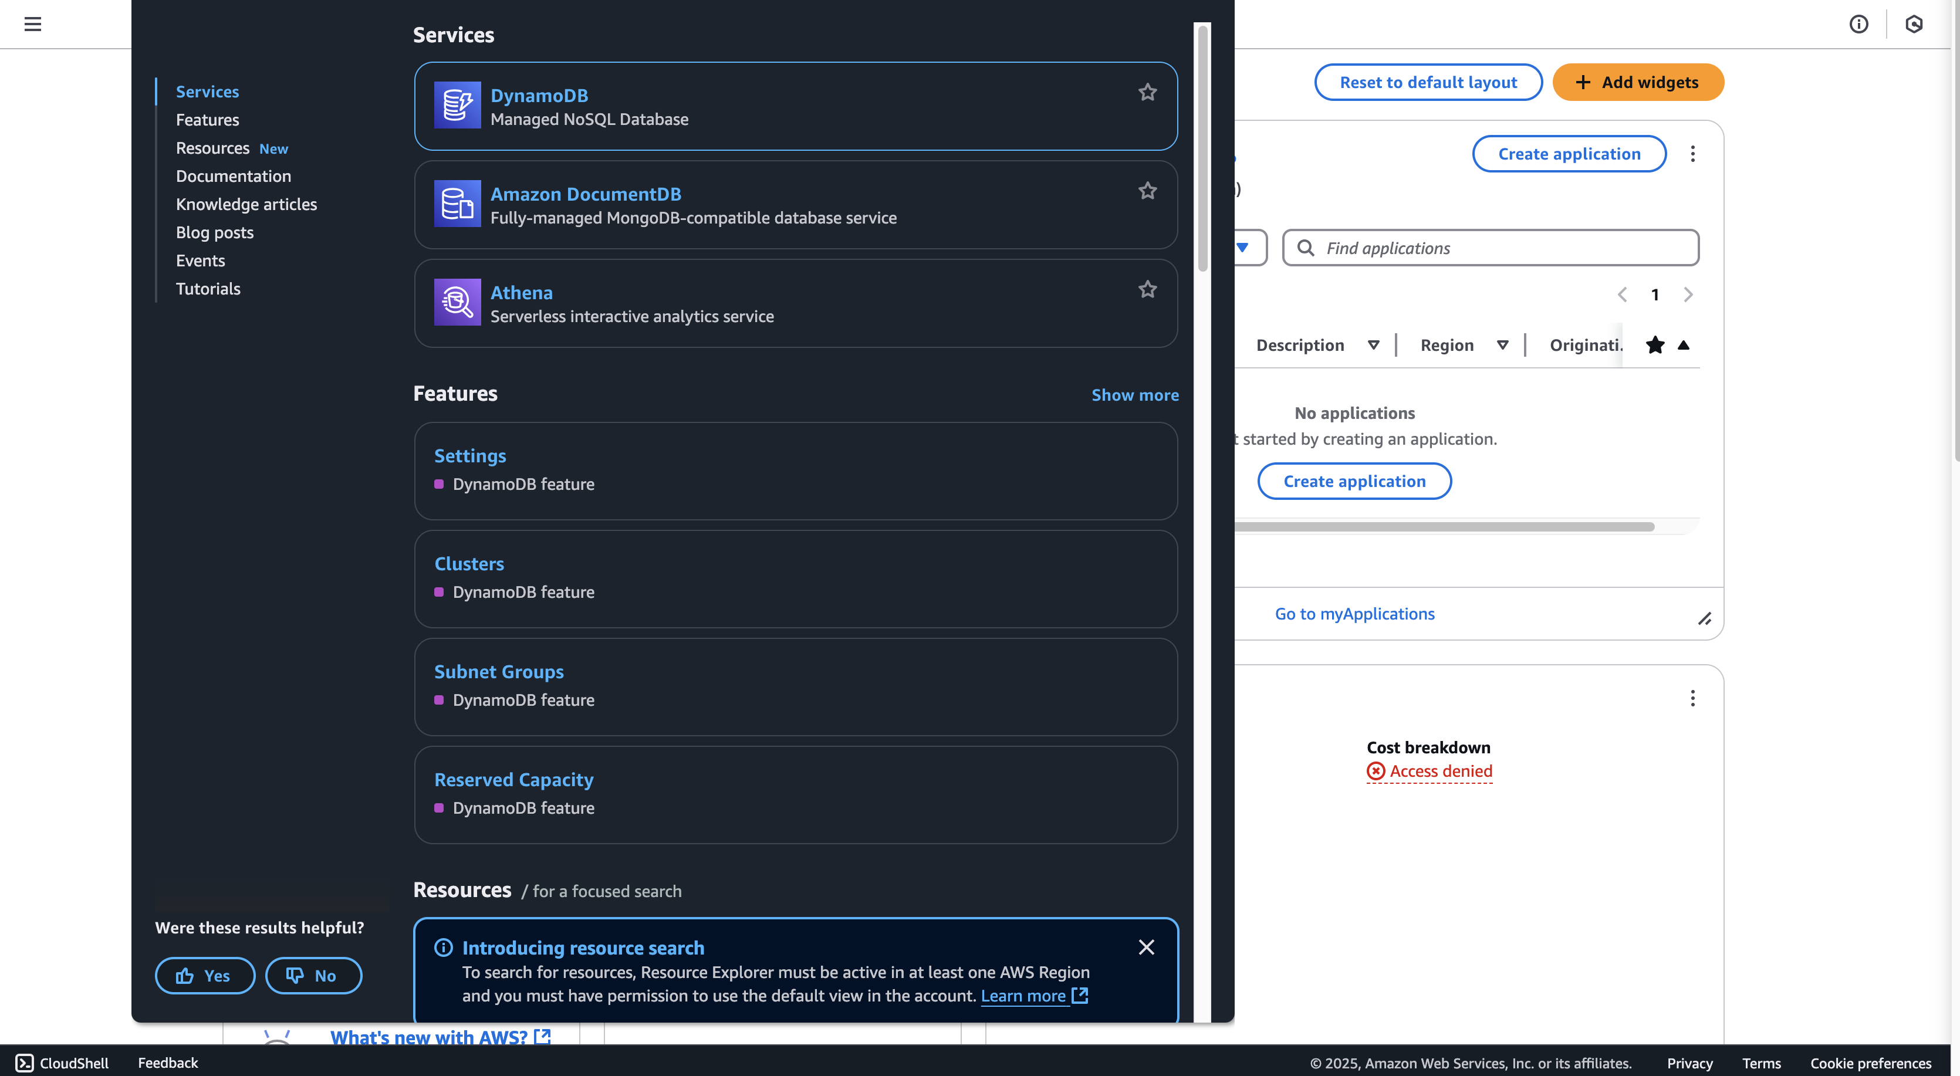Screen dimensions: 1960x1076
Task: Open Cookie preferences in the footer
Action: coord(1871,1064)
